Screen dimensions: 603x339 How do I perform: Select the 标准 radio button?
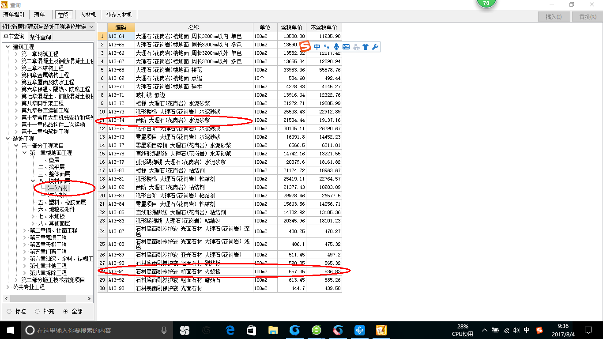pos(9,311)
